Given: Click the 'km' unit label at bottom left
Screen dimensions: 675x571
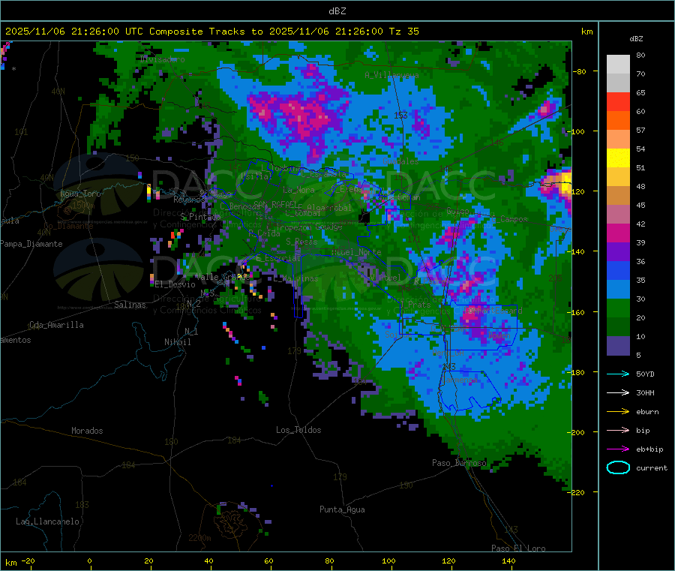Looking at the screenshot, I should [10, 563].
